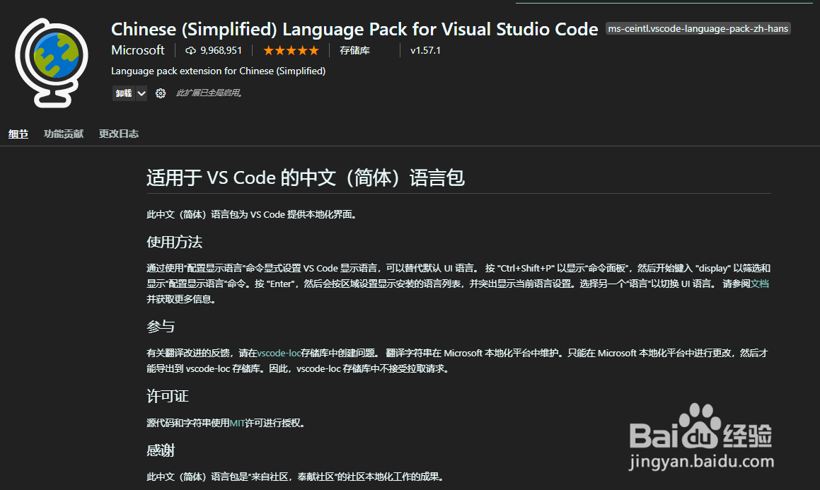
Task: Expand the 卸载 dropdown arrow
Action: 142,93
